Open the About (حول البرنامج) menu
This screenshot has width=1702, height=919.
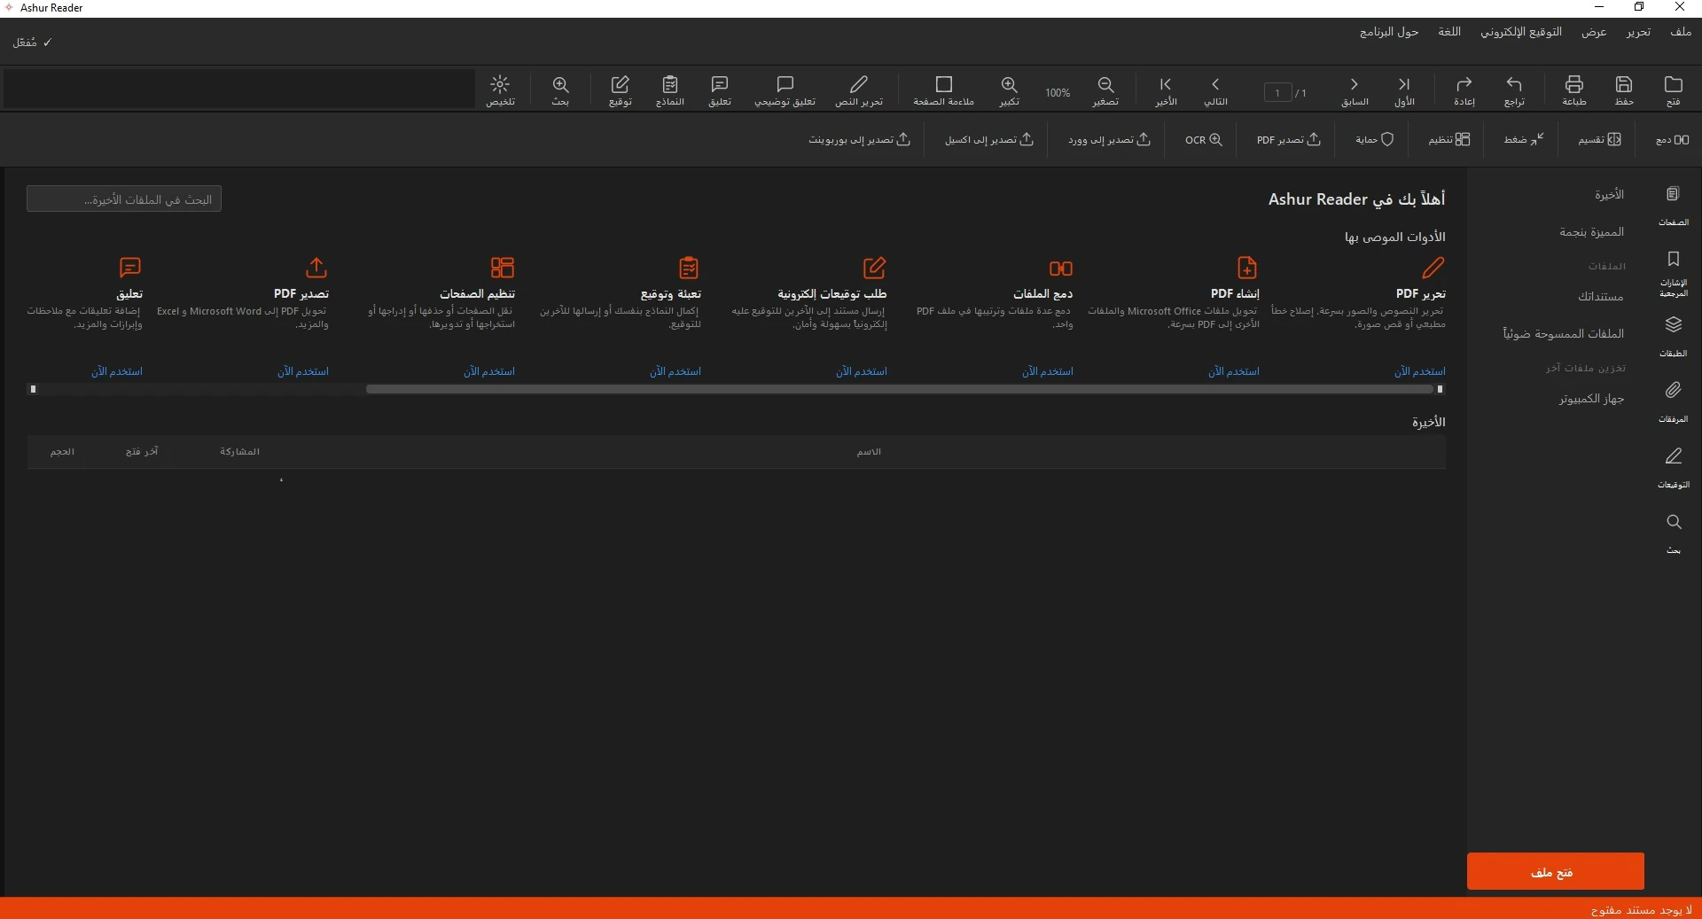click(x=1389, y=32)
